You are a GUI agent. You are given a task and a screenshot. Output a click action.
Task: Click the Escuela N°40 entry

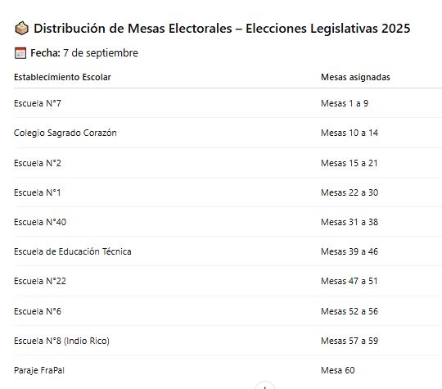click(40, 222)
